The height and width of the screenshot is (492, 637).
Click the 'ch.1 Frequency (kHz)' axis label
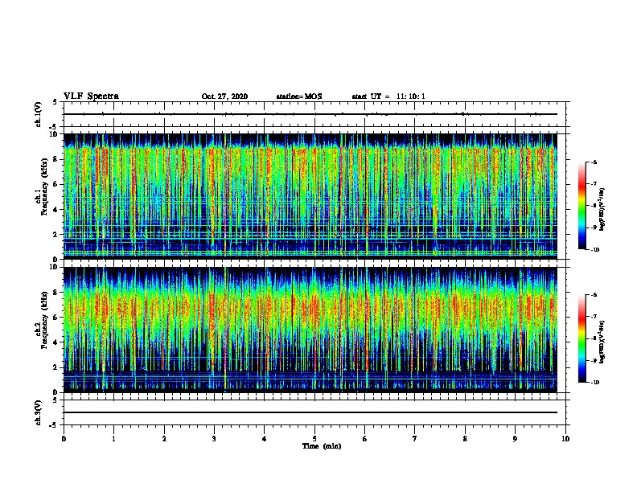click(x=42, y=187)
